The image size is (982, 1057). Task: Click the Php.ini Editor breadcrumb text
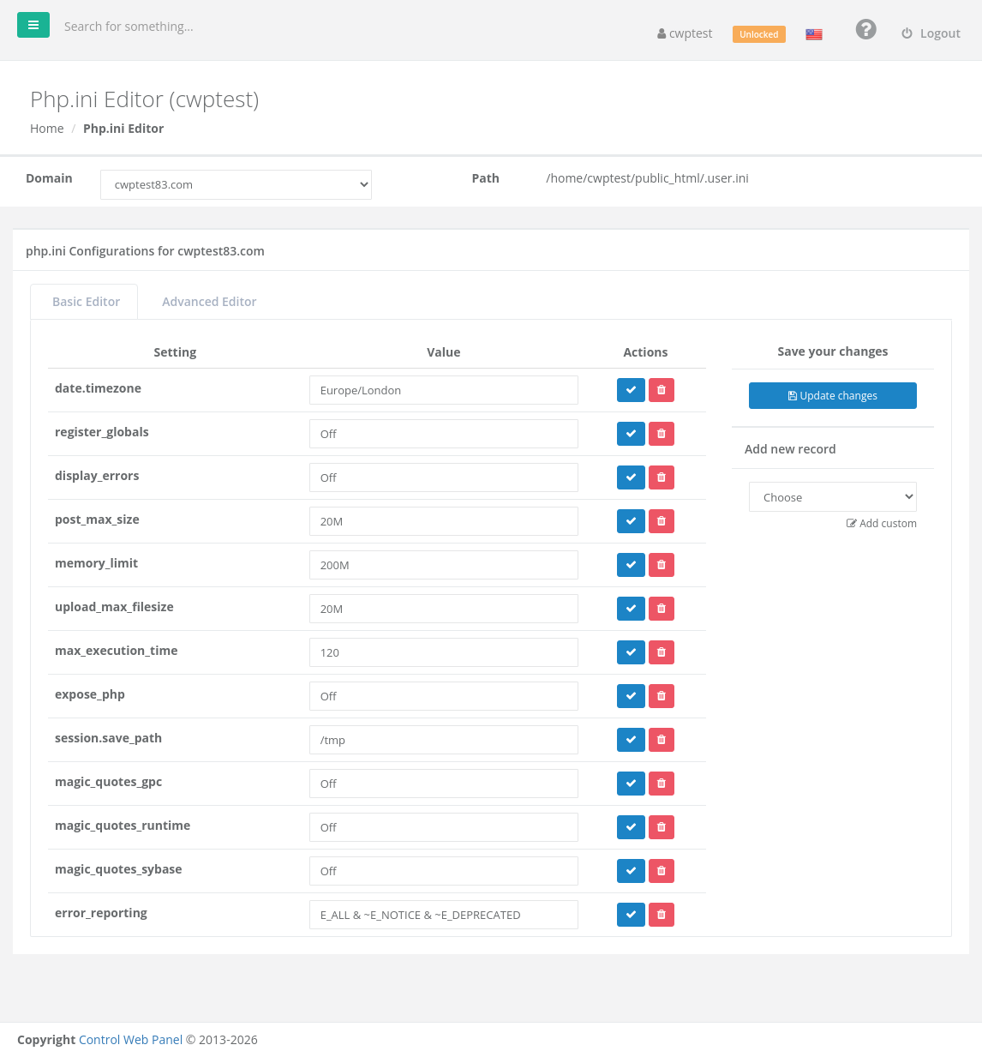[123, 129]
